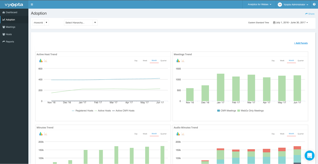Screen dimensions: 318x164
Task: Open the help question mark icon
Action: tap(314, 4)
